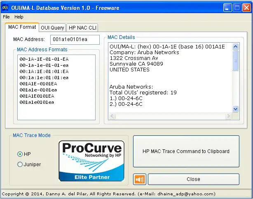Click the Close button
Screen dimensions: 253x199
point(194,179)
